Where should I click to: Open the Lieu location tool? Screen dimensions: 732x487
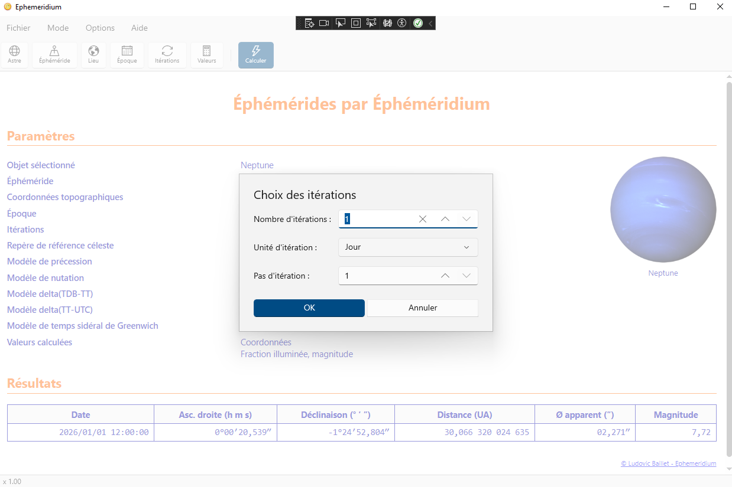coord(93,55)
